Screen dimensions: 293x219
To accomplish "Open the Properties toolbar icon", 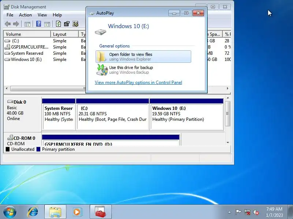I will (67, 24).
